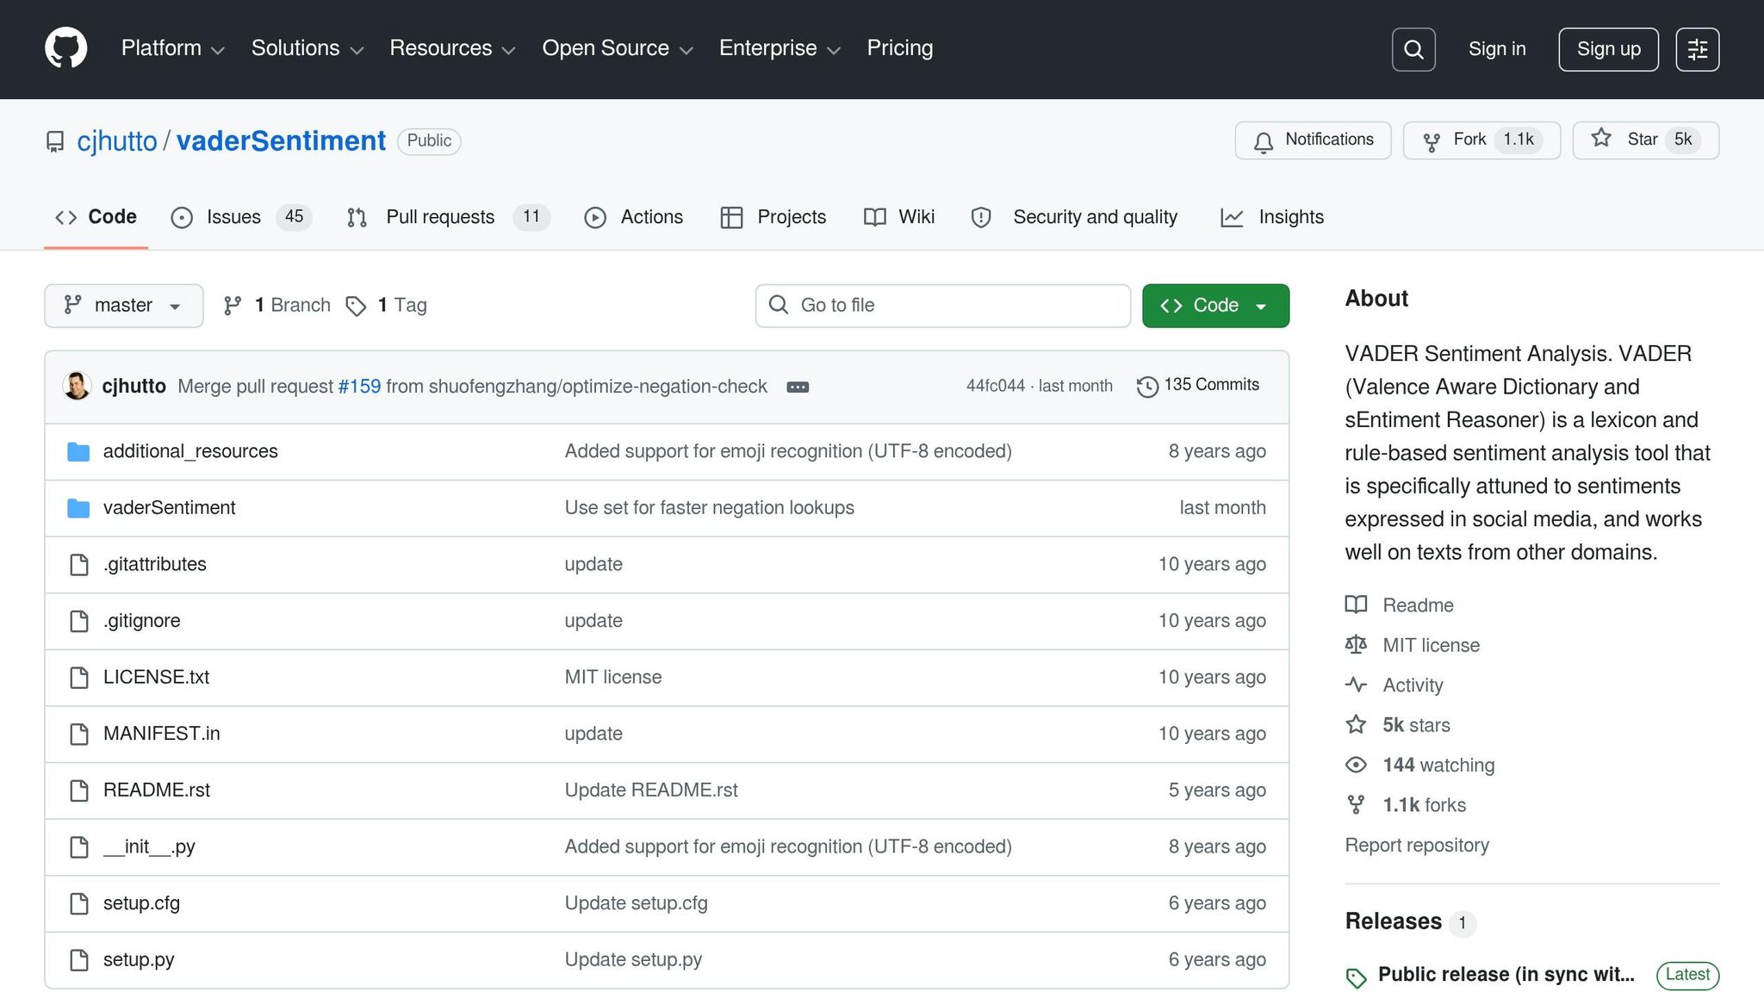Star the vaderSentiment repository
Screen dimensions: 1764x992
[x=1644, y=140]
